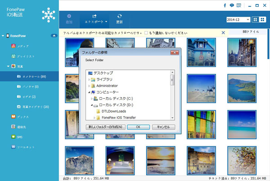Open the menu list icon in title bar

[x=239, y=5]
